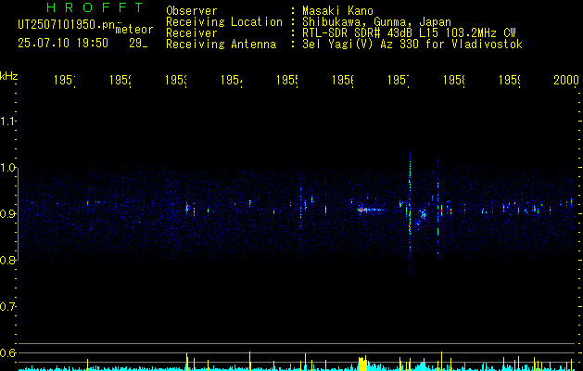This screenshot has width=583, height=371.
Task: Click the 1.0 frequency axis label
Action: 7,168
